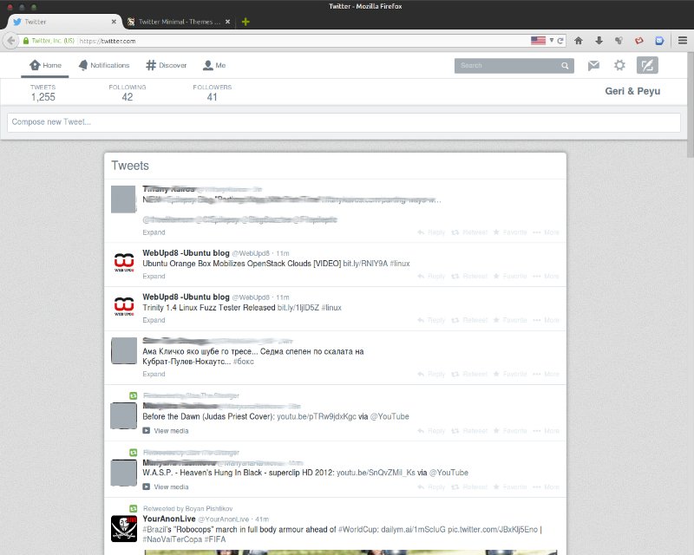This screenshot has width=694, height=555.
Task: Click the #WorldCup hashtag
Action: tap(357, 529)
